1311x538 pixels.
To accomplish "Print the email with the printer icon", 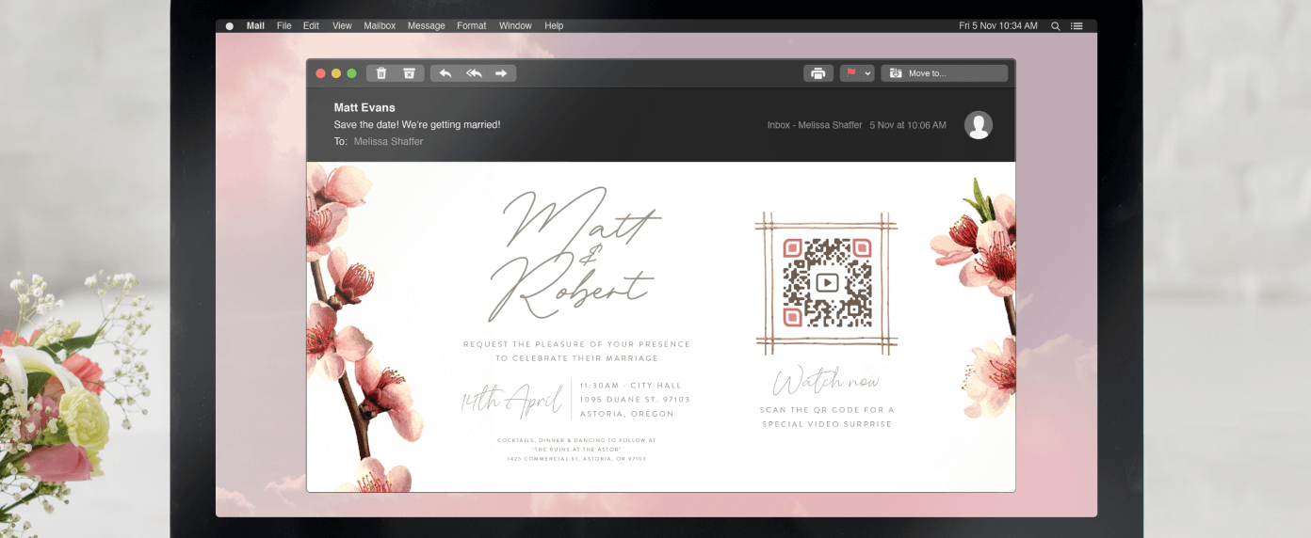I will point(817,73).
